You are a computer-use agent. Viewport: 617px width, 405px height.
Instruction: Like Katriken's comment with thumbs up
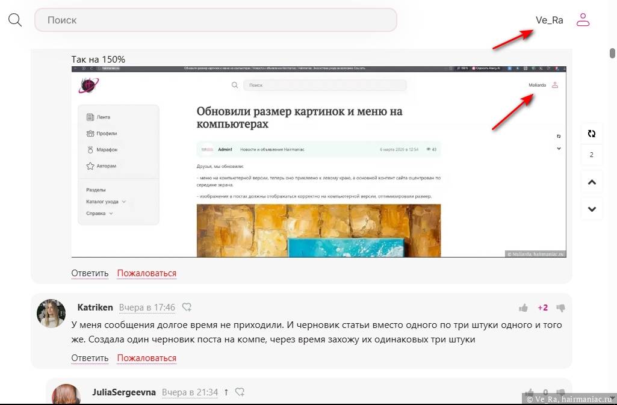523,308
